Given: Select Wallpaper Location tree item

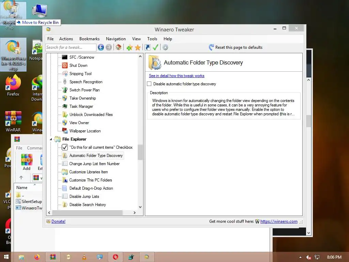Looking at the screenshot, I should pyautogui.click(x=85, y=131).
